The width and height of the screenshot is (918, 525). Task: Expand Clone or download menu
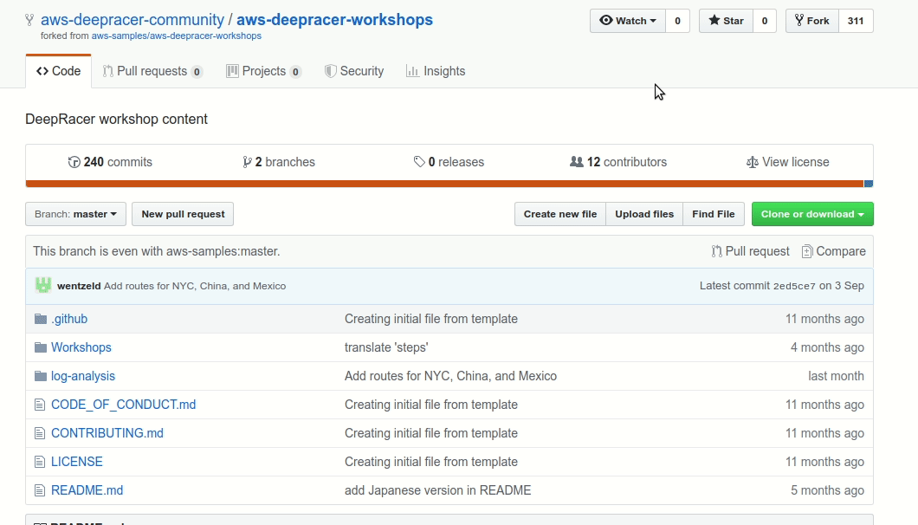click(x=812, y=214)
